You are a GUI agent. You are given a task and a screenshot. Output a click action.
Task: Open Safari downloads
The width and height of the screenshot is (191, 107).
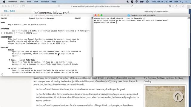170,6
